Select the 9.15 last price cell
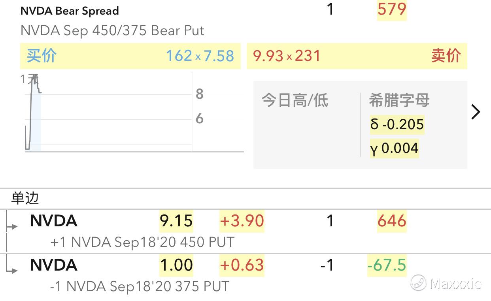Screen dimensions: 491x301 176,221
